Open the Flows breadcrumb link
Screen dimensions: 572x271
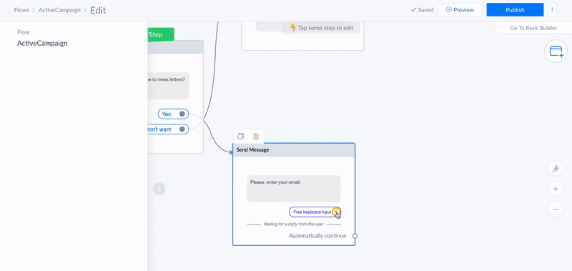pyautogui.click(x=21, y=10)
